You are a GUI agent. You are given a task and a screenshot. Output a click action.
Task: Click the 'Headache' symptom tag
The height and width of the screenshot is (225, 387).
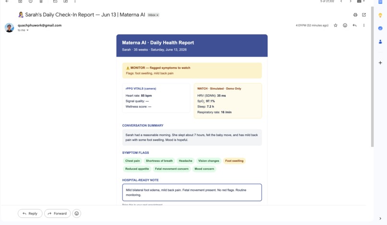point(185,161)
